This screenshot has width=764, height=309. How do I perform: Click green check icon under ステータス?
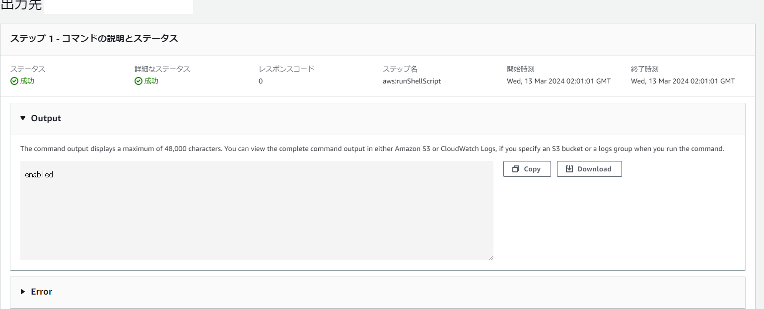pos(14,81)
